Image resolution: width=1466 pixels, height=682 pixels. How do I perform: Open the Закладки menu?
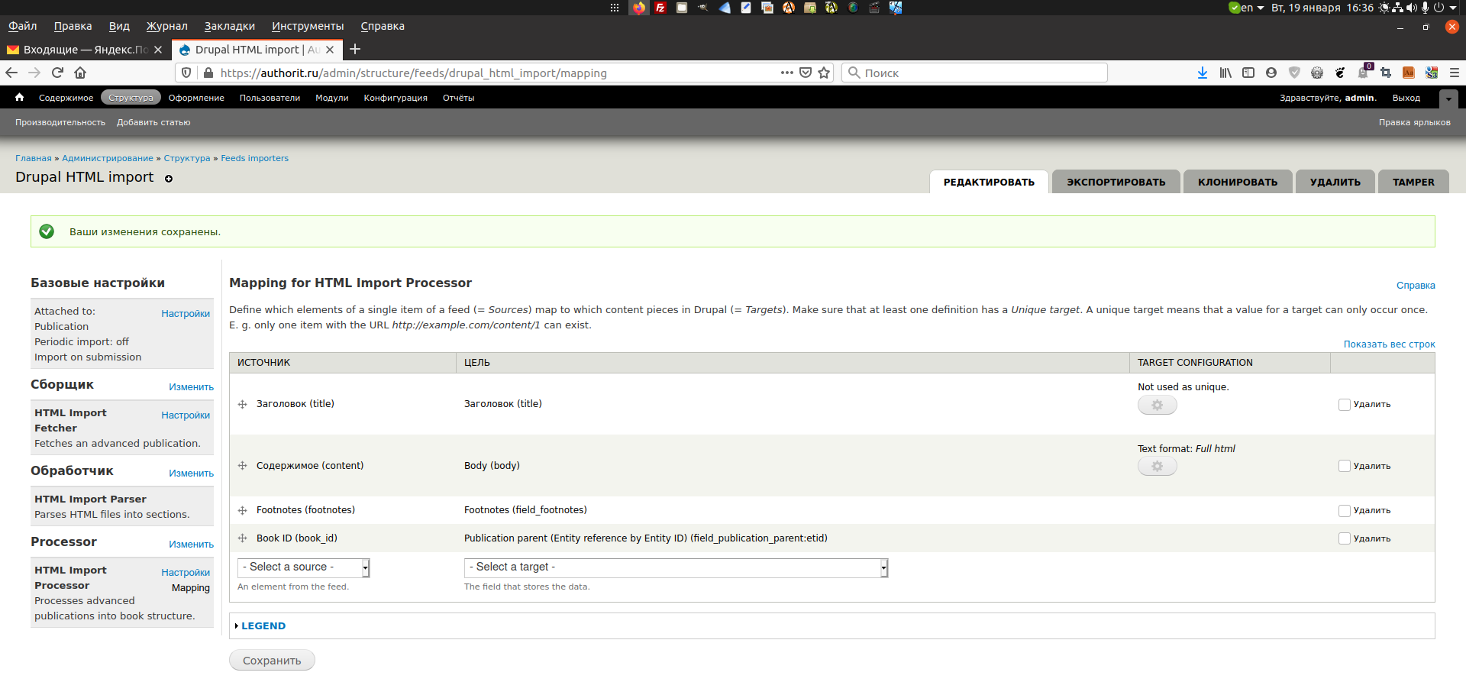pos(230,26)
